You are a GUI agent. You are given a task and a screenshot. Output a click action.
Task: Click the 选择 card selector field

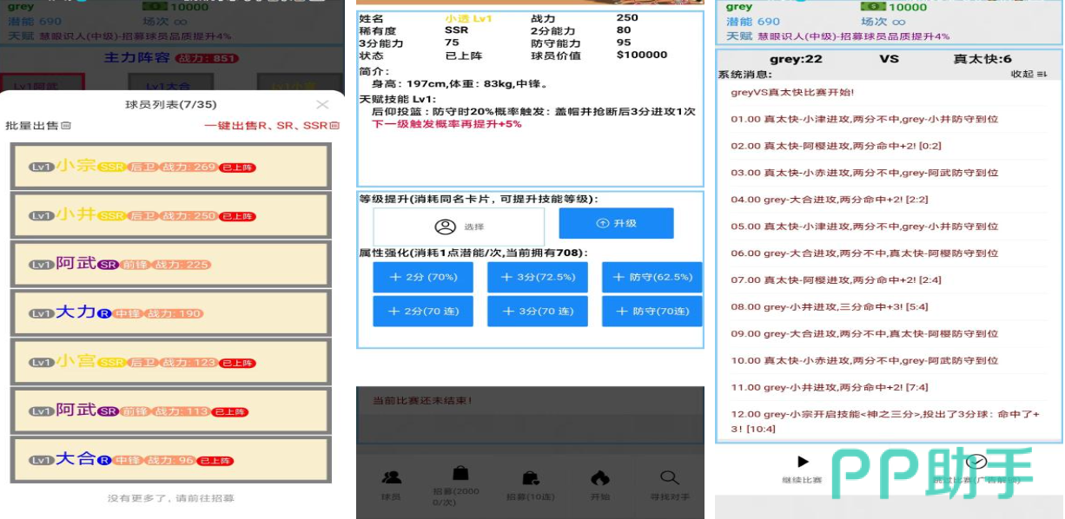point(459,227)
